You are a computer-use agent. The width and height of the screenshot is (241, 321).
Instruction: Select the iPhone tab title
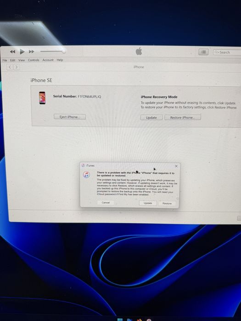[x=139, y=67]
